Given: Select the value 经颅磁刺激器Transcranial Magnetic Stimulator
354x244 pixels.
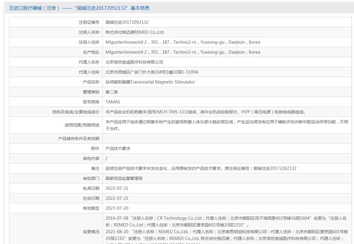Looking at the screenshot, I should pyautogui.click(x=150, y=82).
